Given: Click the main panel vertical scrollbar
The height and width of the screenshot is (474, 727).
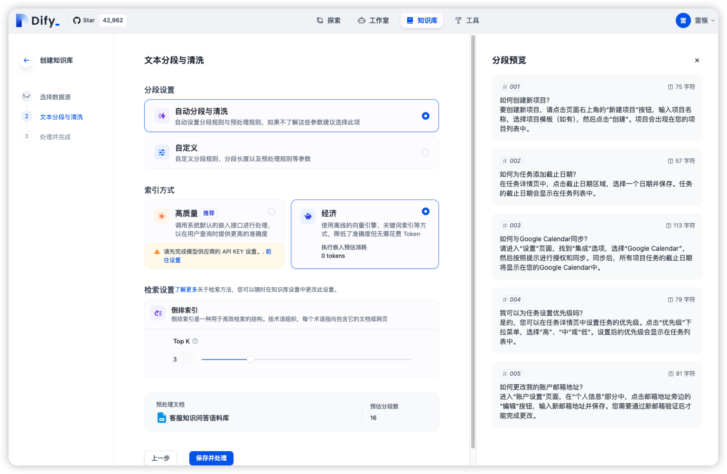Looking at the screenshot, I should (473, 242).
